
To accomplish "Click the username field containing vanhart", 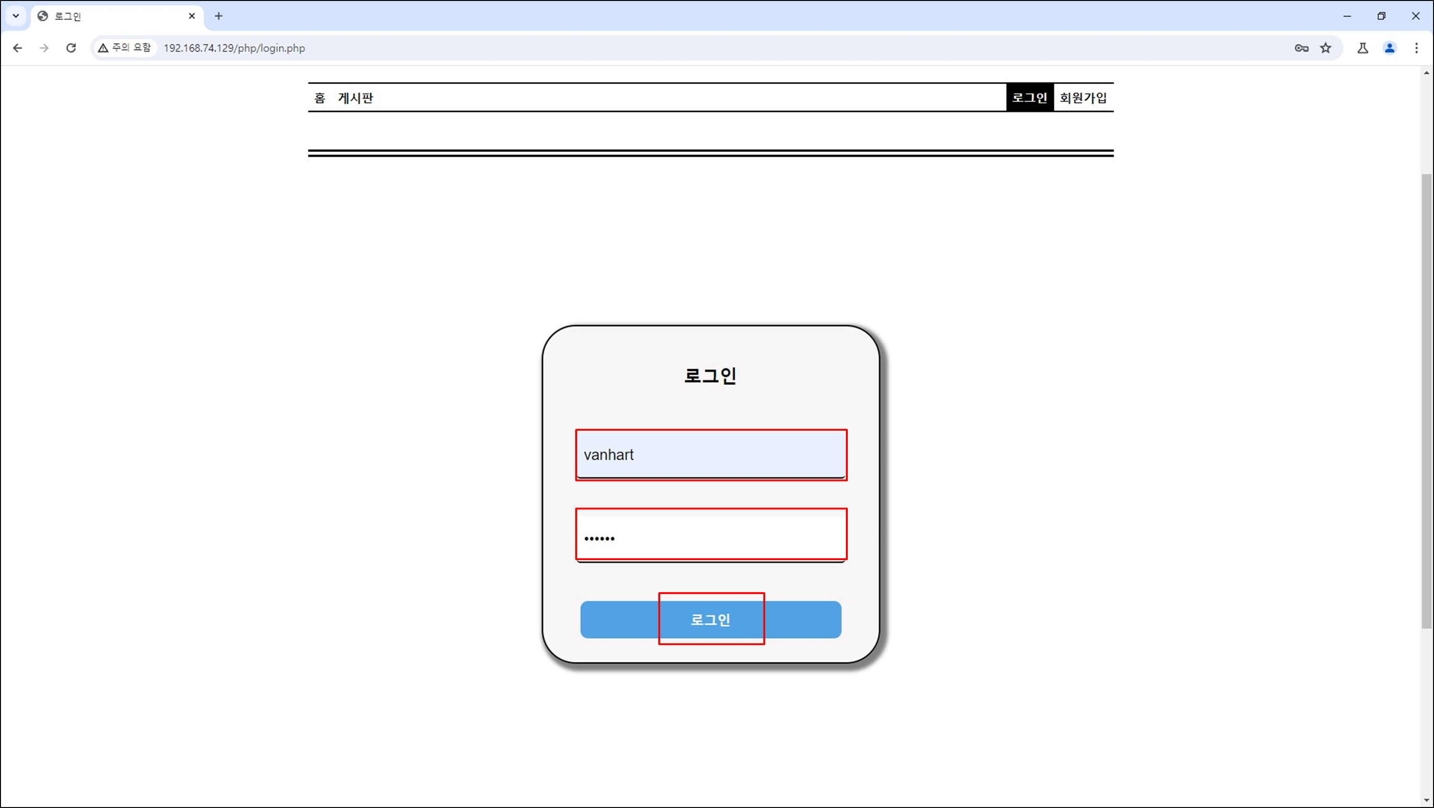I will [711, 455].
